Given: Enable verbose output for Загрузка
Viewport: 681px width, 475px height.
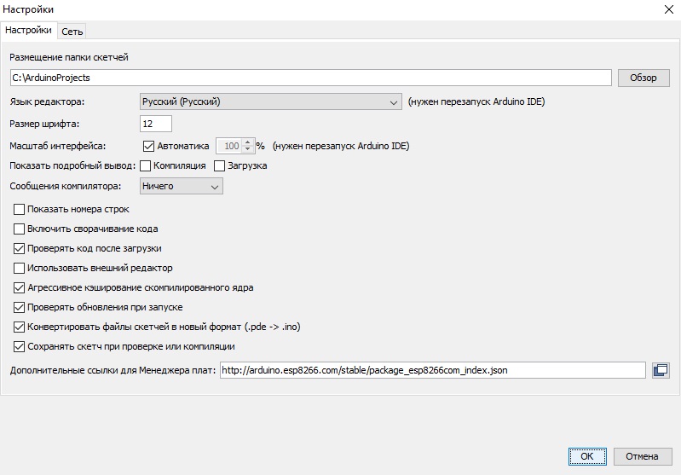Looking at the screenshot, I should click(219, 165).
